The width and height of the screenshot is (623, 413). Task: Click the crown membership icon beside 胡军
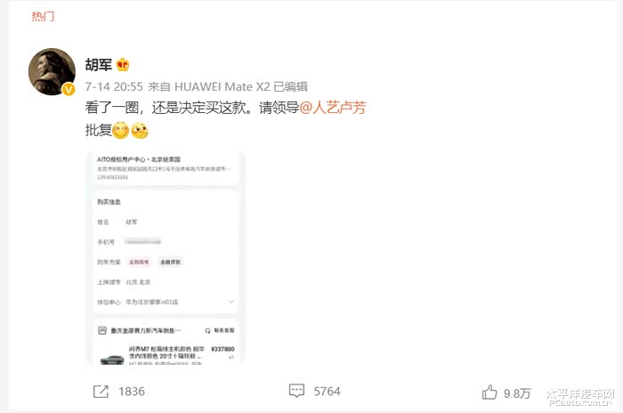pos(123,64)
